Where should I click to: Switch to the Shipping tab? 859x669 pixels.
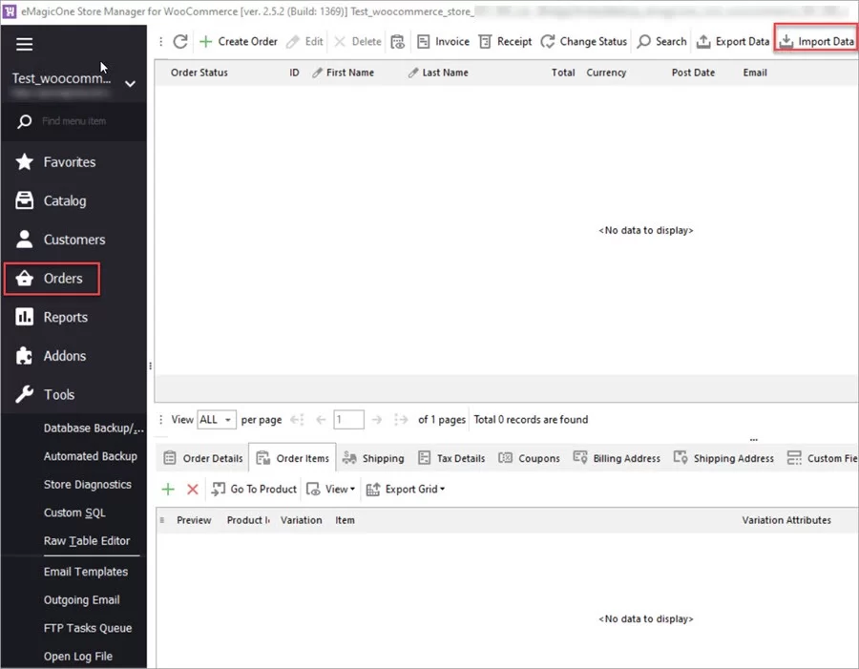pyautogui.click(x=374, y=457)
